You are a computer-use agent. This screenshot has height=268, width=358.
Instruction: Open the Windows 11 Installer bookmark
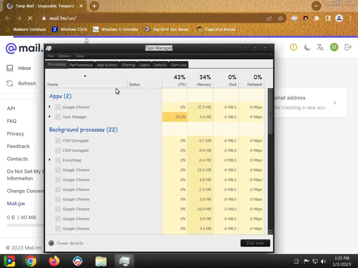click(x=116, y=29)
